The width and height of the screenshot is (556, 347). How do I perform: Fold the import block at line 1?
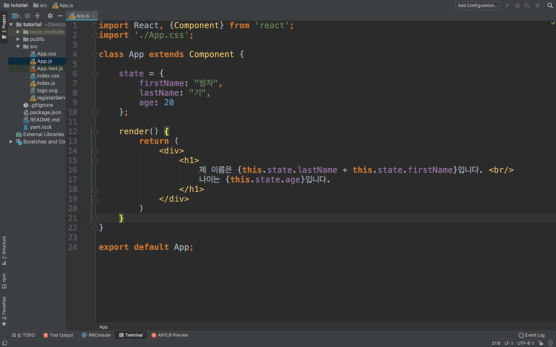95,26
